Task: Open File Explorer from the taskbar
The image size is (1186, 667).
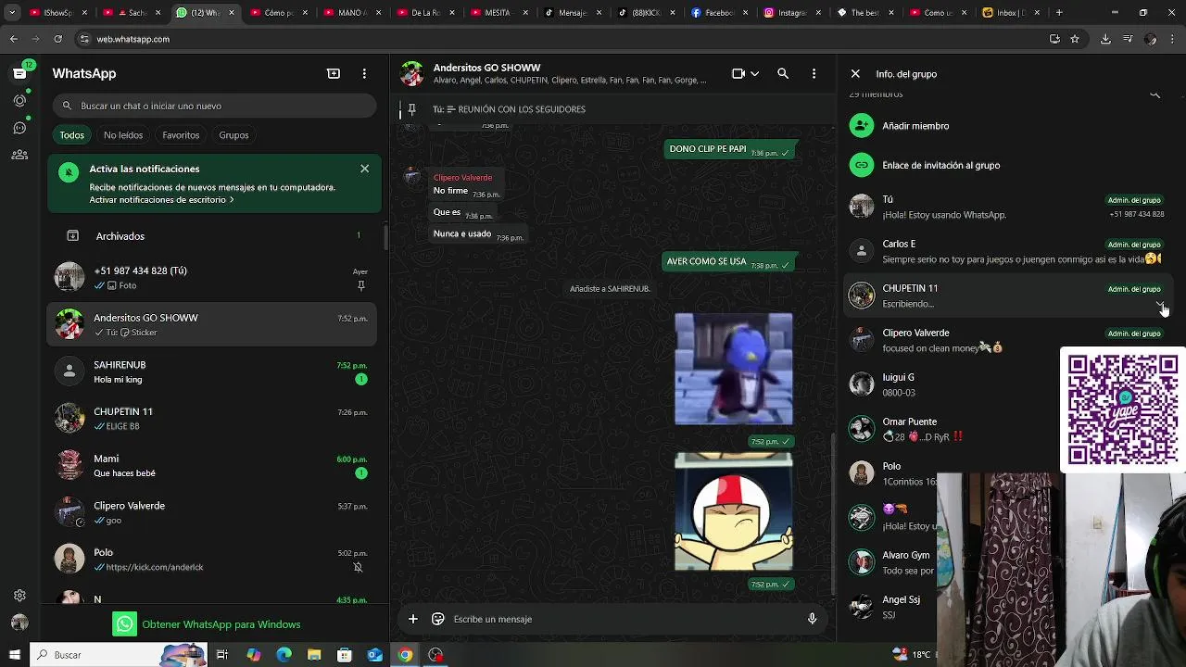Action: [x=314, y=655]
